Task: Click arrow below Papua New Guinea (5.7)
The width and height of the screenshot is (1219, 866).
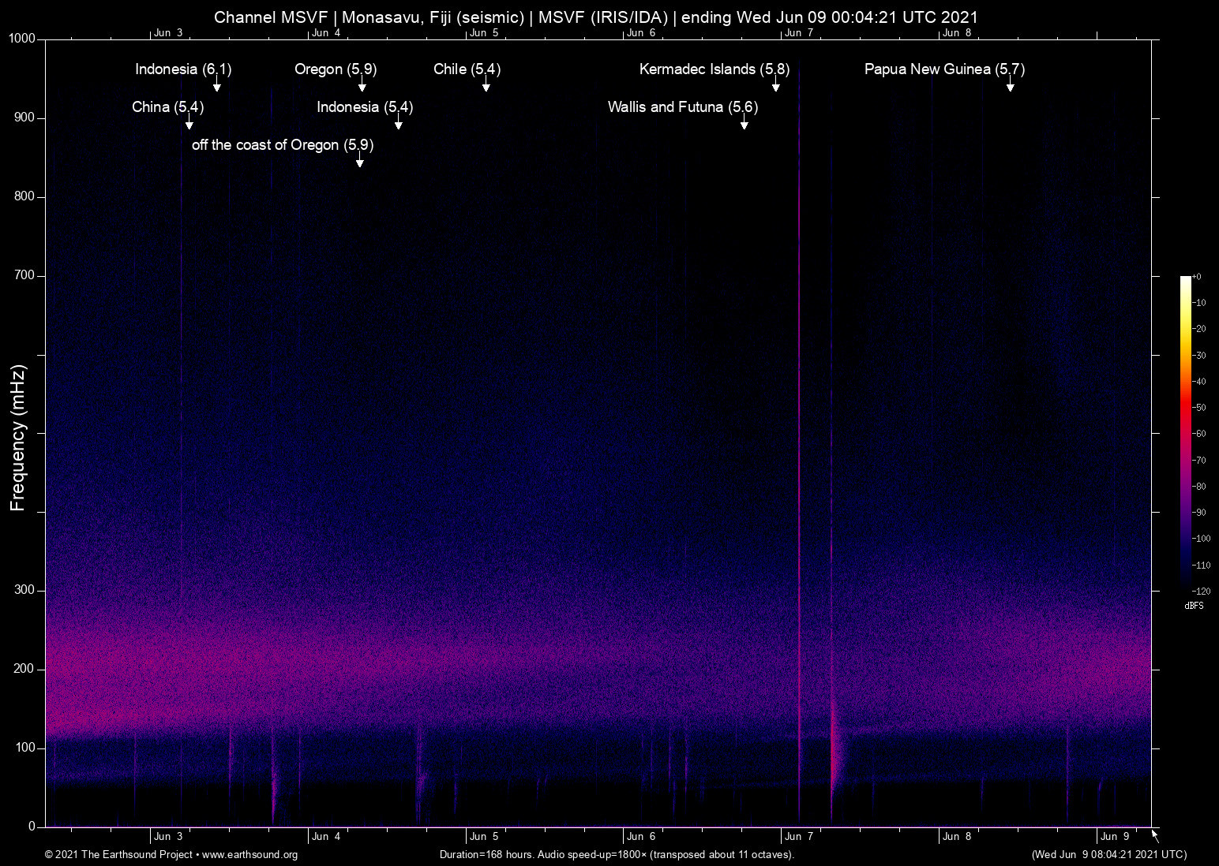Action: [x=1010, y=85]
